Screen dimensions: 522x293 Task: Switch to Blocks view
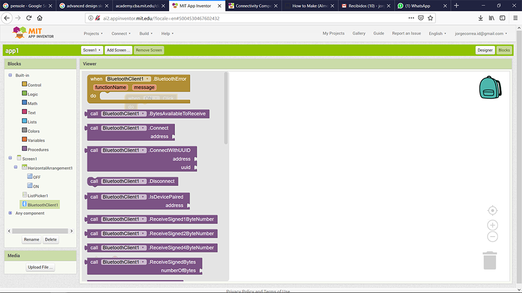(504, 50)
